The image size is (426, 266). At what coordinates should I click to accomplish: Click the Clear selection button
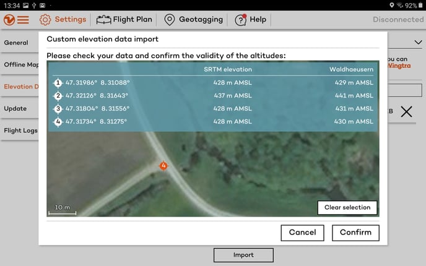(x=347, y=208)
